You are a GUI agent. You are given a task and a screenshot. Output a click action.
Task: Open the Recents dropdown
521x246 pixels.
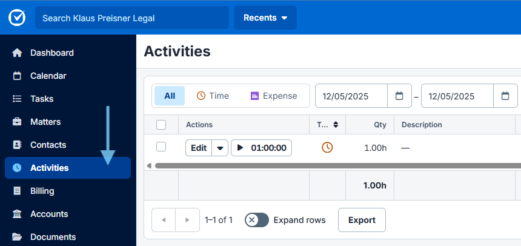pos(265,18)
